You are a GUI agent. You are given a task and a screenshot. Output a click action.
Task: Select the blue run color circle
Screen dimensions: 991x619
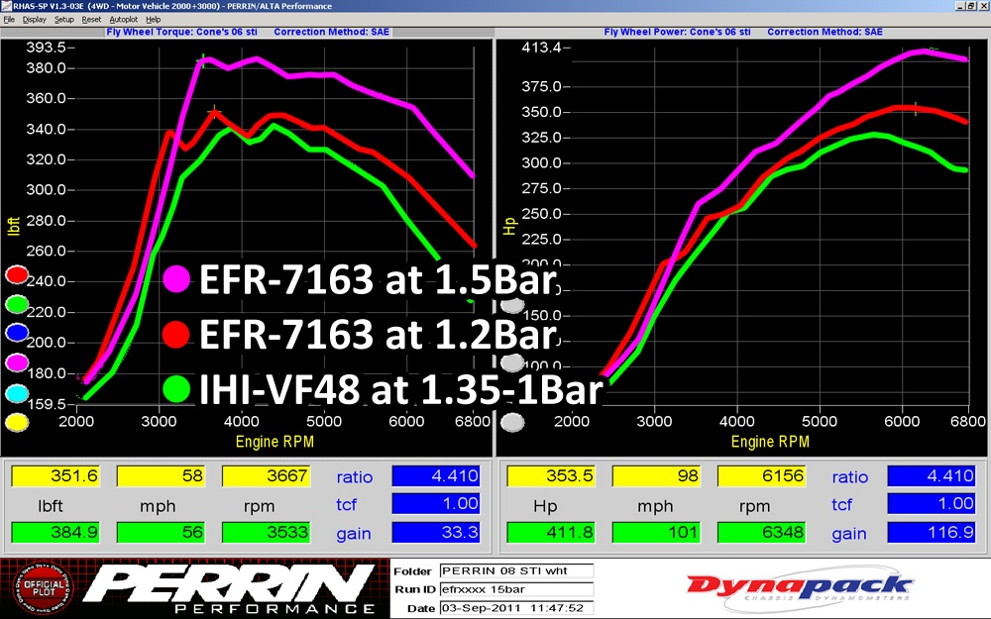point(17,333)
